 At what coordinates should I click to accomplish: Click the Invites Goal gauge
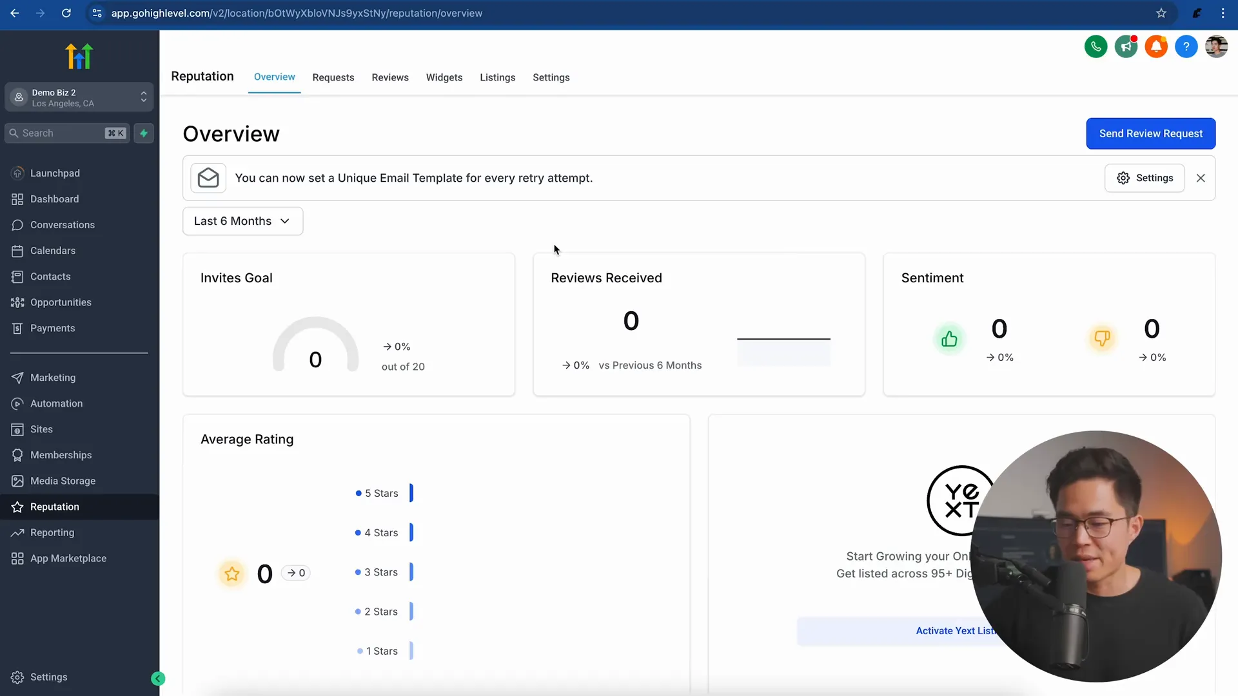point(315,344)
